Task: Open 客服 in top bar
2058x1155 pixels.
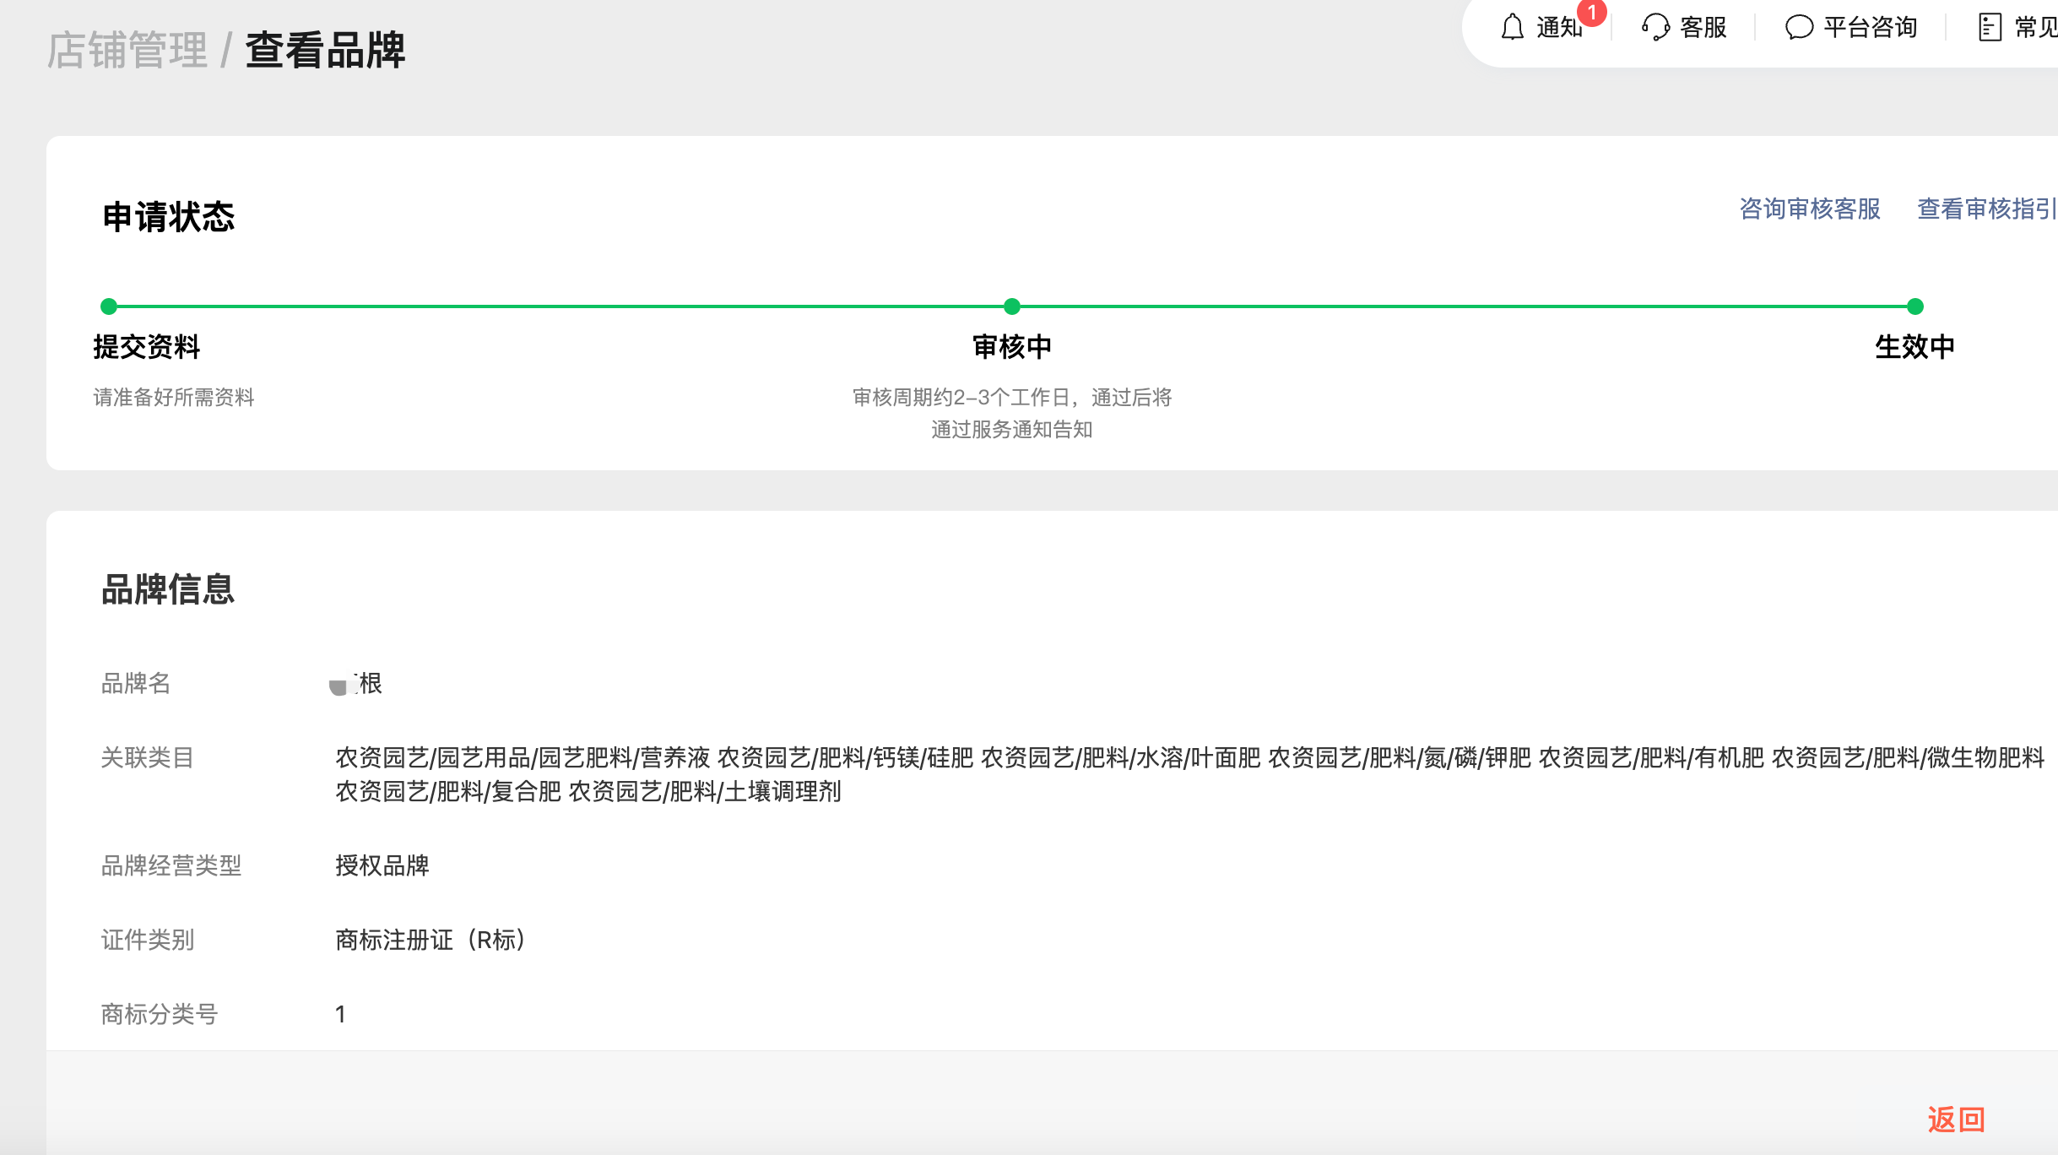Action: coord(1703,28)
